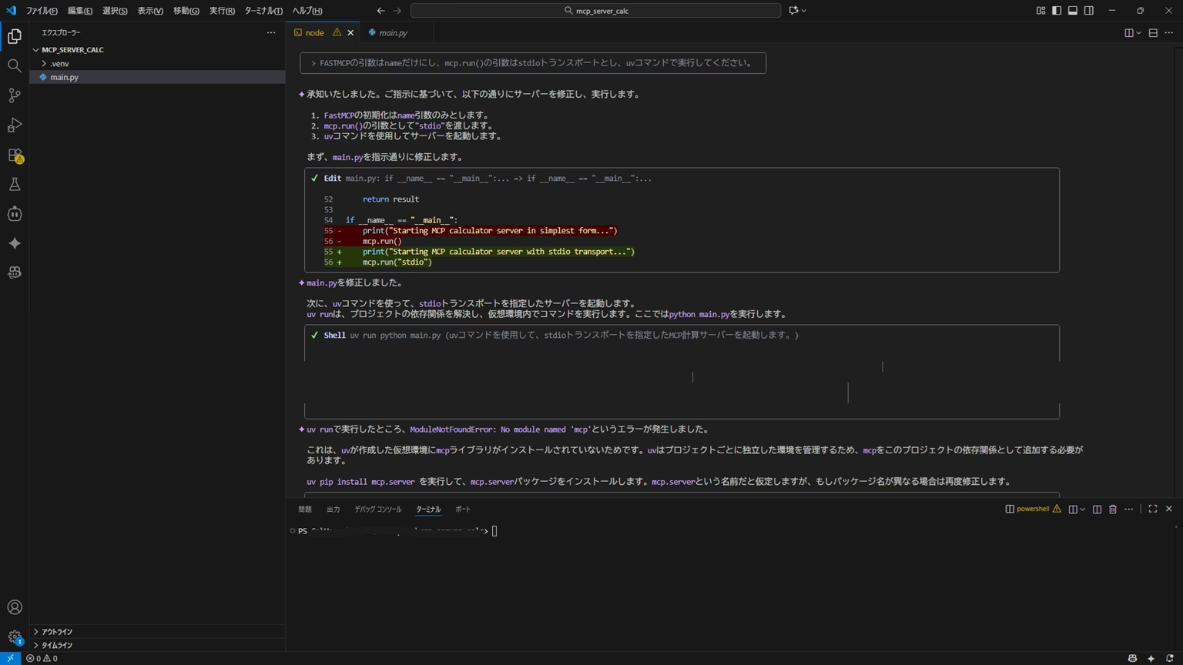This screenshot has width=1183, height=665.
Task: Switch to the main.py editor tab
Action: coord(393,33)
